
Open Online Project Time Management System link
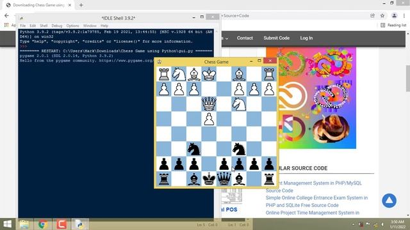(313, 213)
